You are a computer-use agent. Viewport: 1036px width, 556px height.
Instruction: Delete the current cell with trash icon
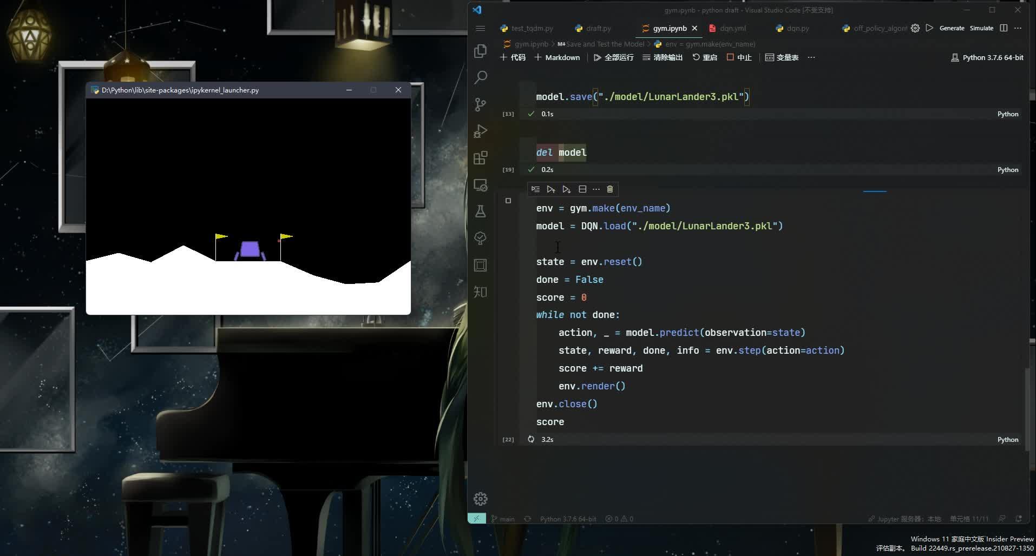[610, 189]
